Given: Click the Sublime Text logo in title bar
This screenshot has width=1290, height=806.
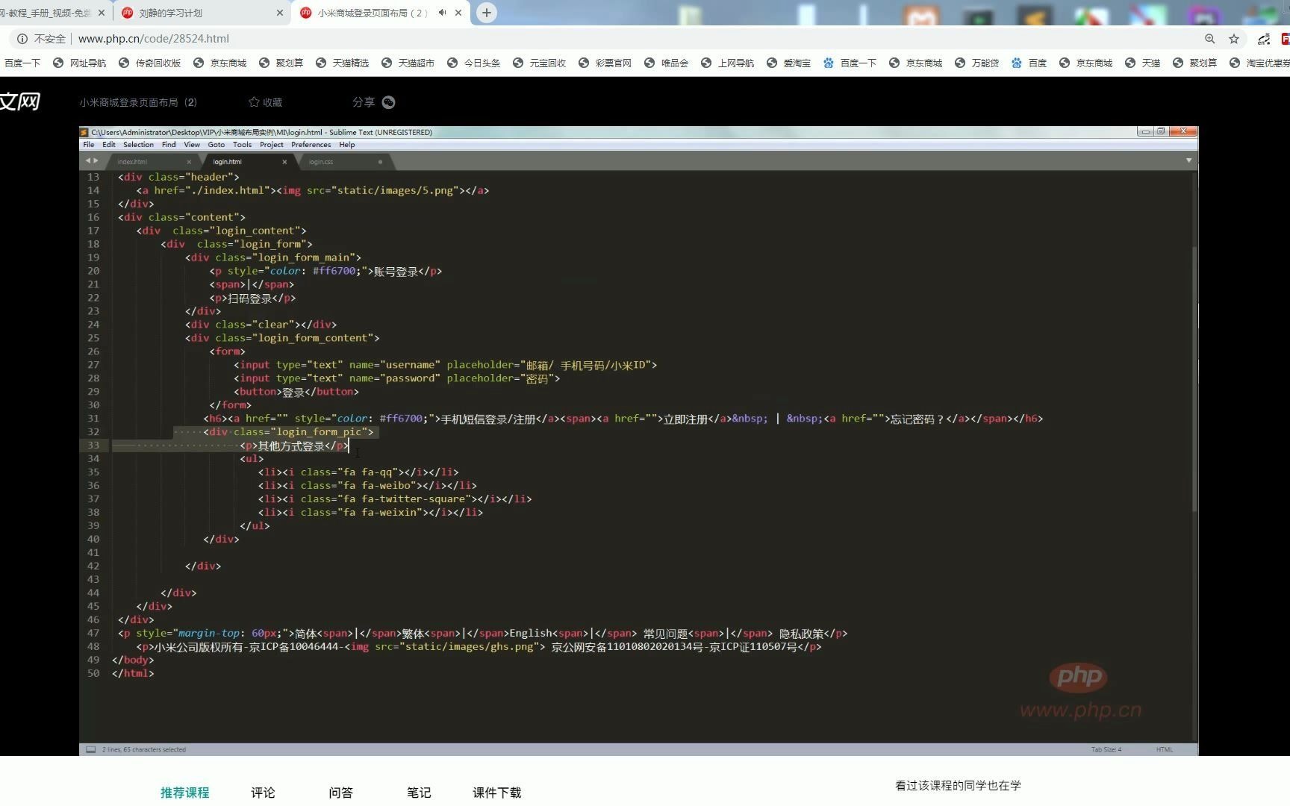Looking at the screenshot, I should [85, 132].
